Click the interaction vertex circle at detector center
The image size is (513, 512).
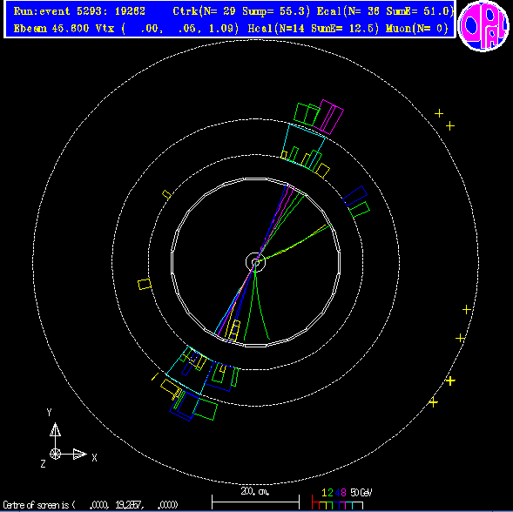(255, 262)
